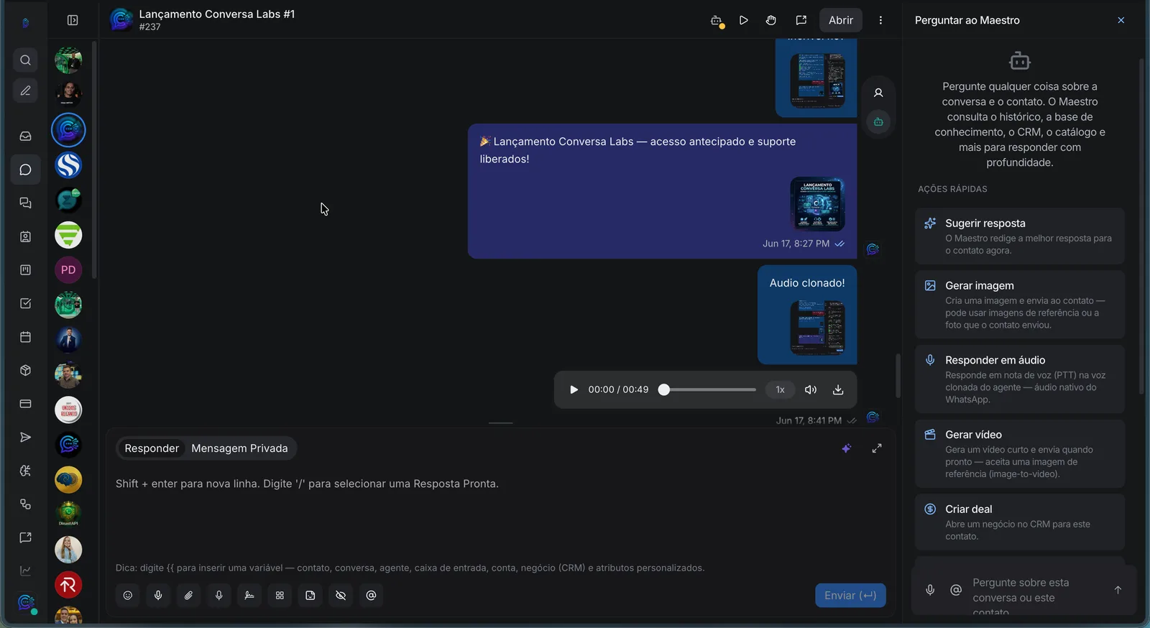Viewport: 1150px width, 628px height.
Task: Mute the audio player volume
Action: 811,389
